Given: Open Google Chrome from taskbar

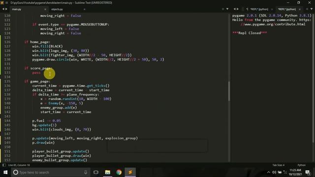Looking at the screenshot, I should pos(119,172).
